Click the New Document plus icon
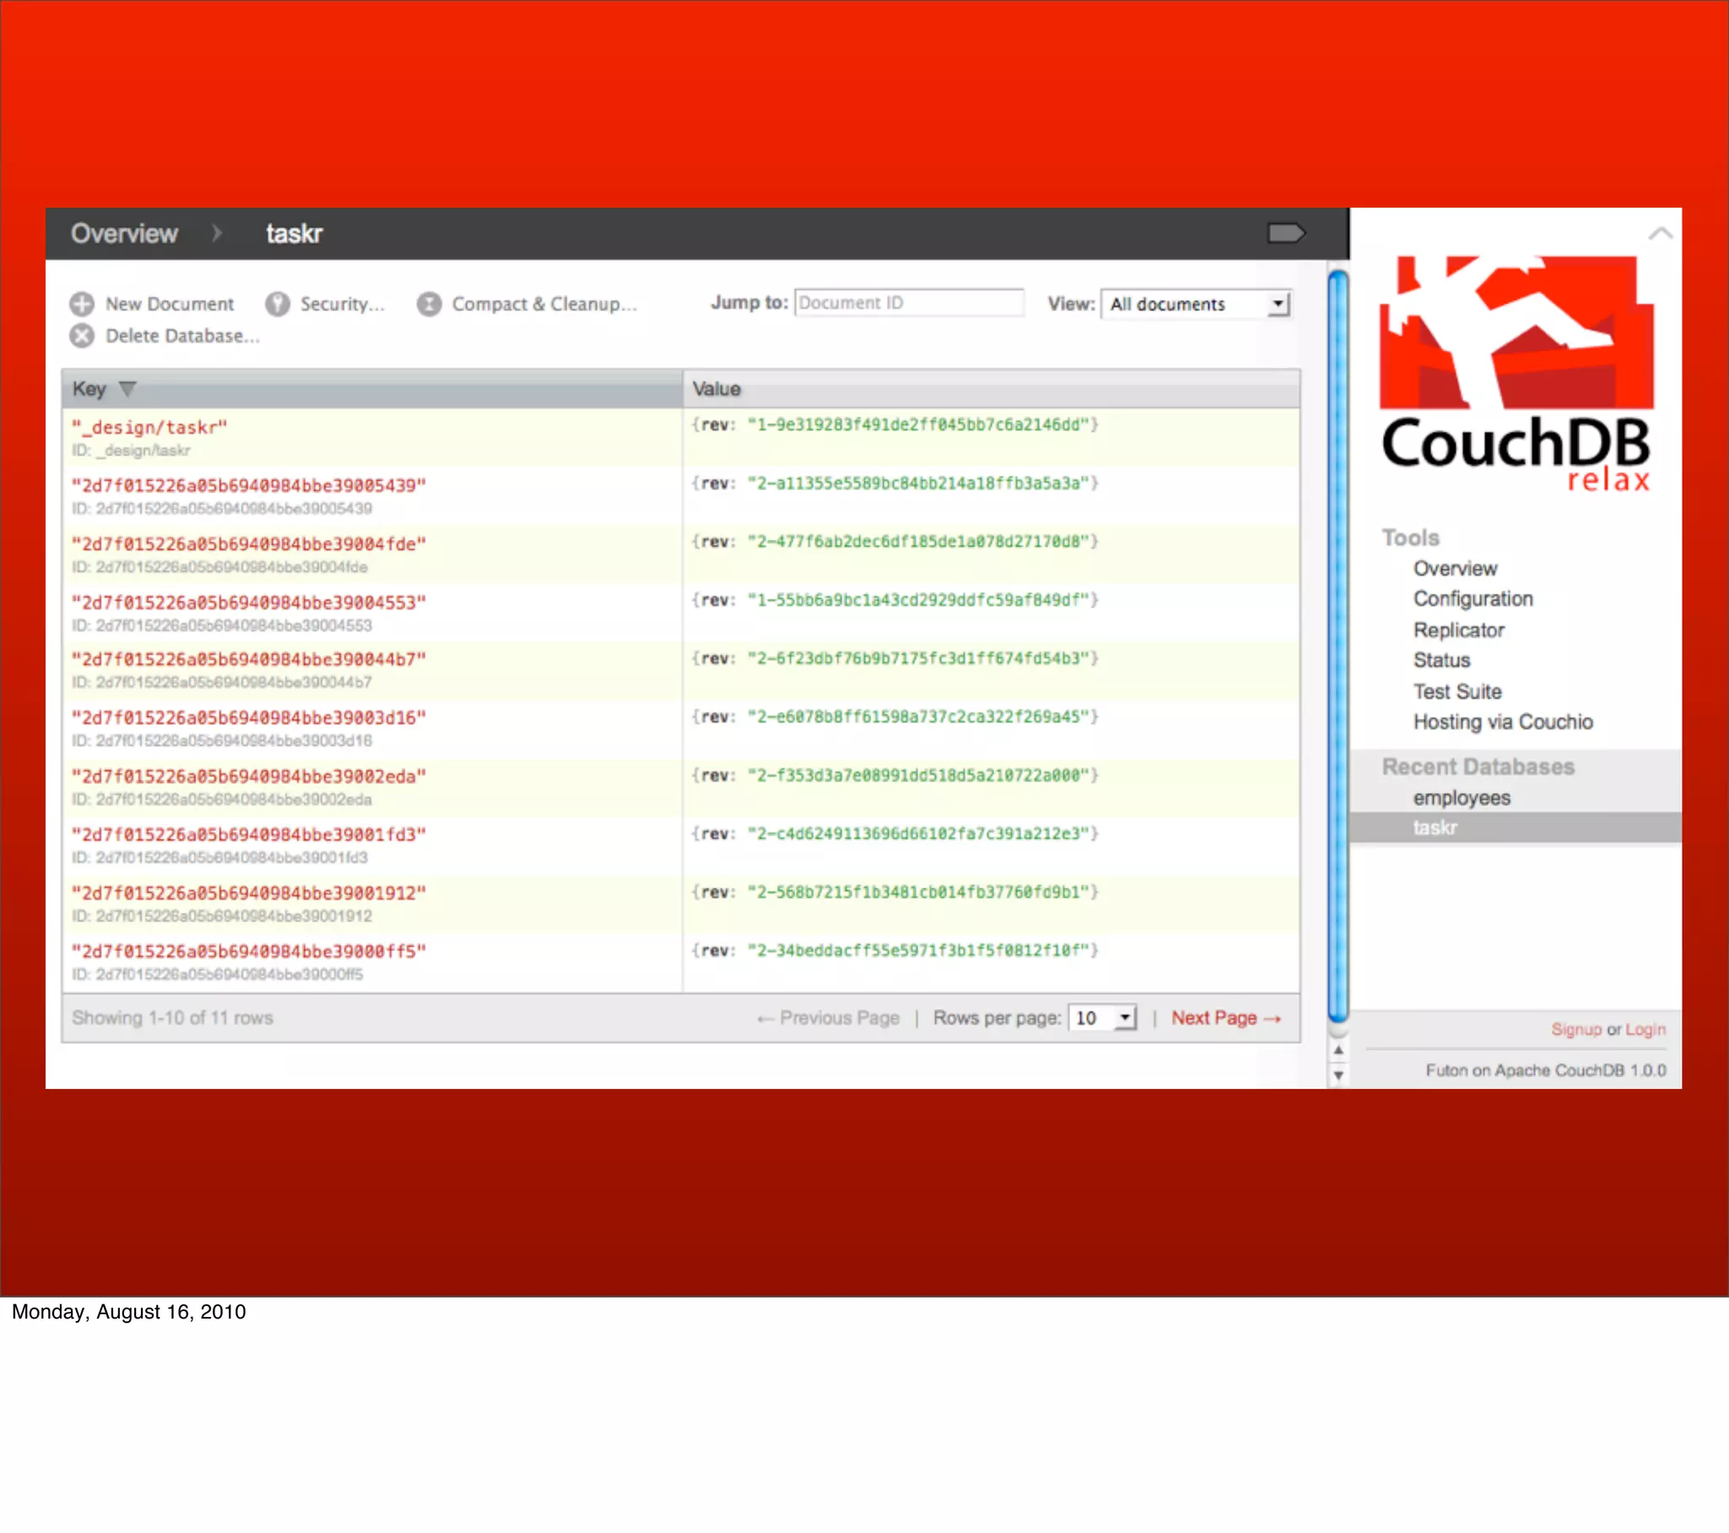The height and width of the screenshot is (1533, 1729). pos(82,304)
